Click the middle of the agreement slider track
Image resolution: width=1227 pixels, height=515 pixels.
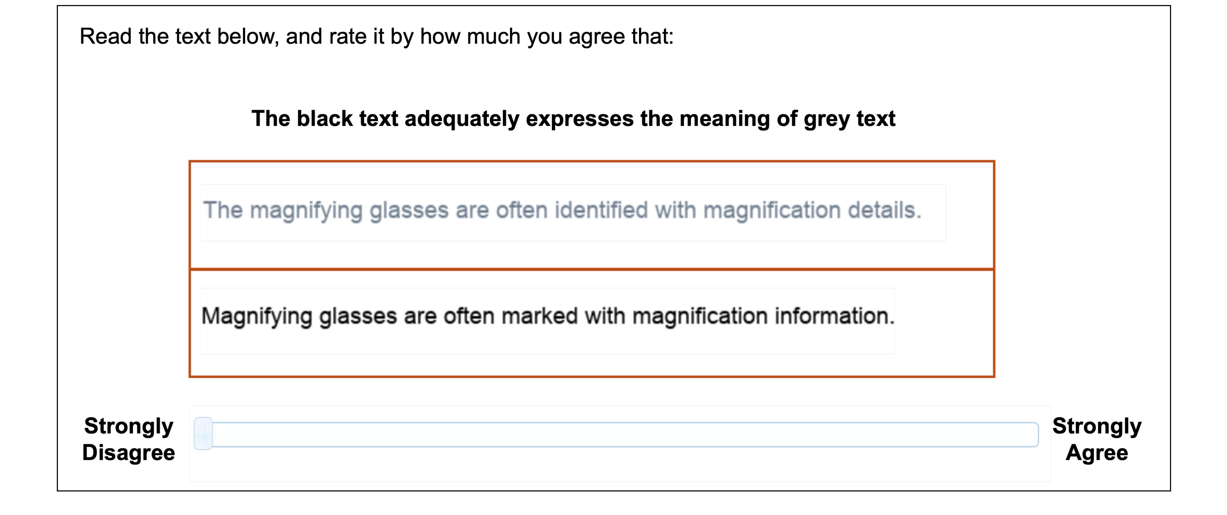pyautogui.click(x=616, y=434)
